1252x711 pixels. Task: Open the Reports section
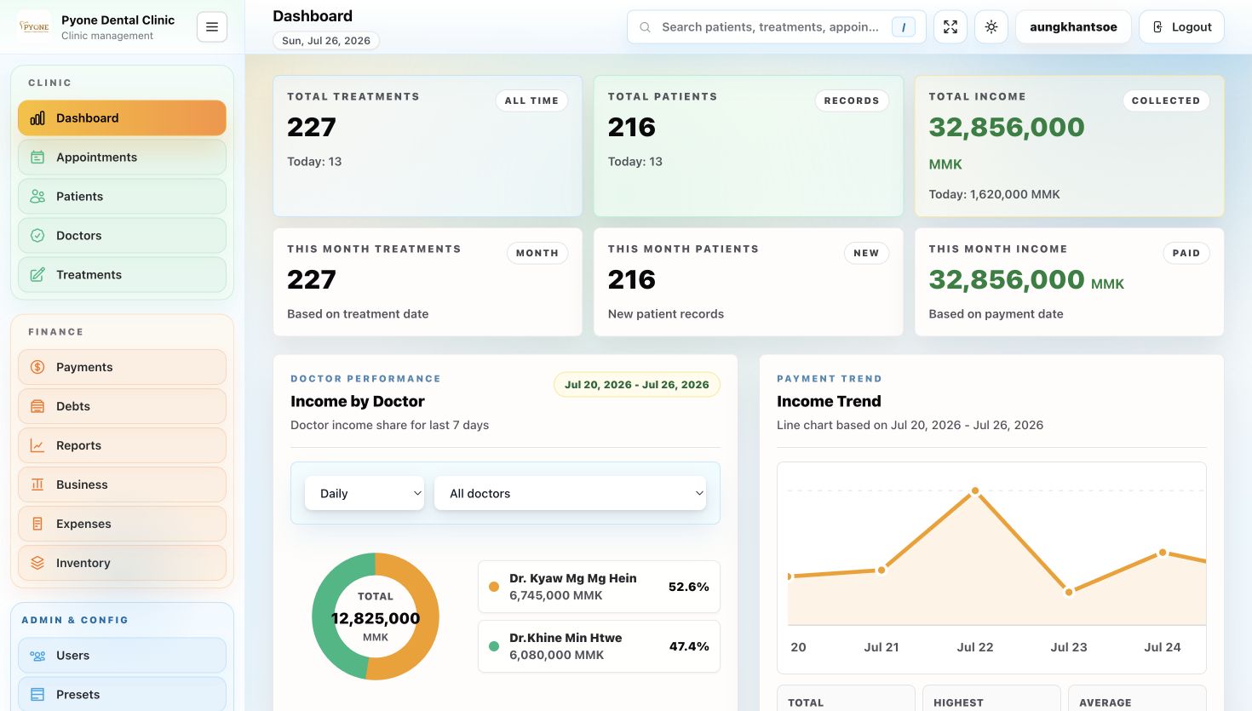[x=122, y=445]
